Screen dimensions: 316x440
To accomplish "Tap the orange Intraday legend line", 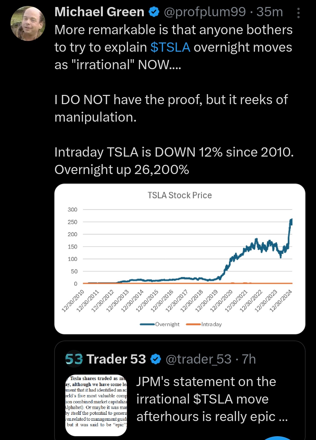I will tap(193, 324).
